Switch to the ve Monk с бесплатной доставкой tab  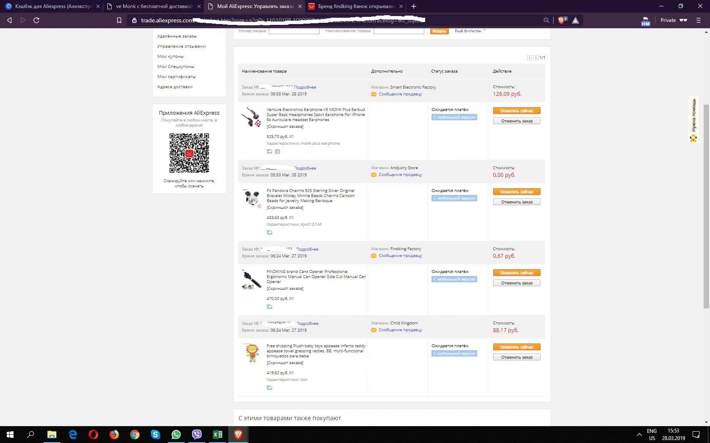click(153, 6)
